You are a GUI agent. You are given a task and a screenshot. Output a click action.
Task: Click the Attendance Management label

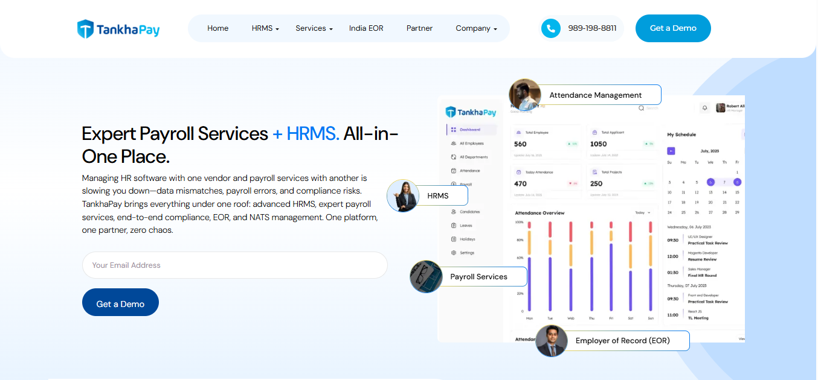pyautogui.click(x=596, y=95)
